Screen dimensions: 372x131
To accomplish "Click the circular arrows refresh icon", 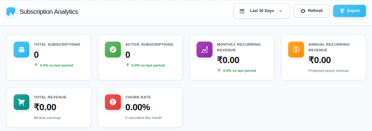I will pos(303,11).
